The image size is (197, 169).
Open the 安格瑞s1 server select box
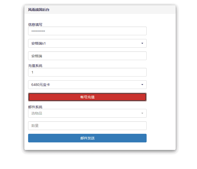click(x=84, y=43)
